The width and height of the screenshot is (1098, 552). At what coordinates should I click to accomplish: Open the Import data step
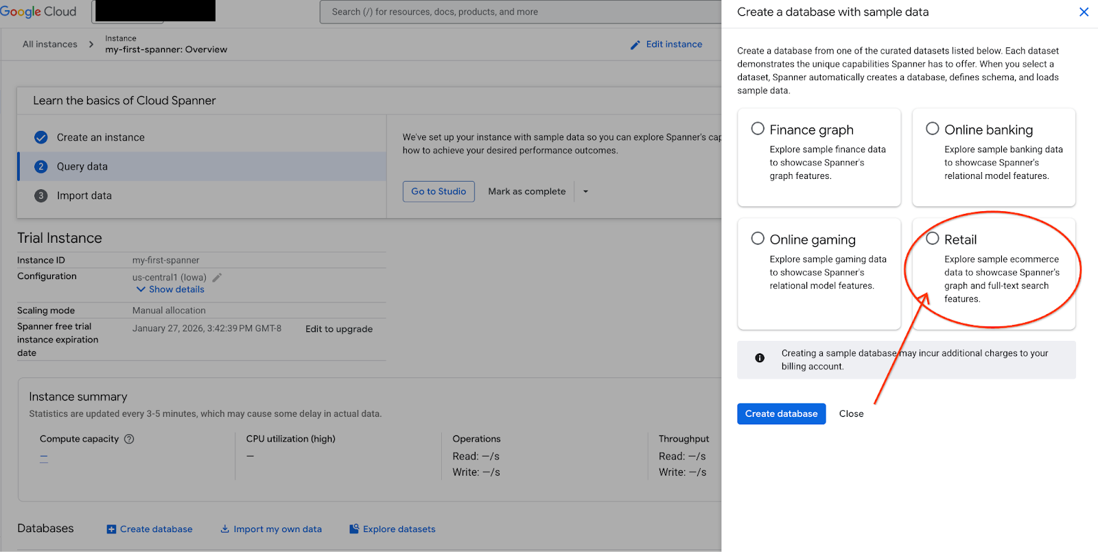(84, 195)
